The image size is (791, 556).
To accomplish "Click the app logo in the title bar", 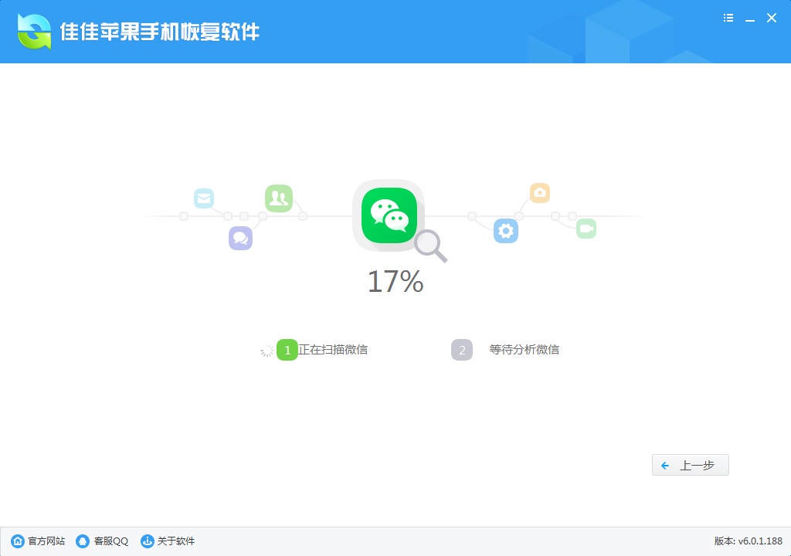I will click(x=34, y=32).
